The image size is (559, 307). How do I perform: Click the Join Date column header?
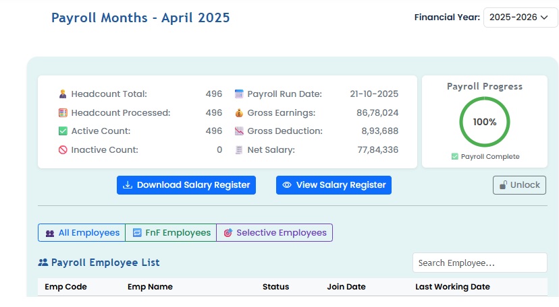(x=346, y=287)
